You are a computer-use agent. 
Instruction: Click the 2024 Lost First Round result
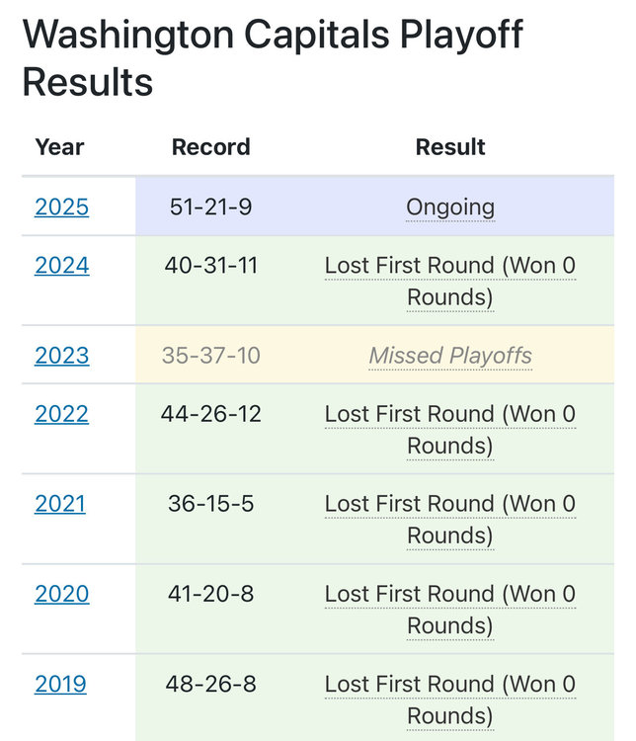click(450, 282)
